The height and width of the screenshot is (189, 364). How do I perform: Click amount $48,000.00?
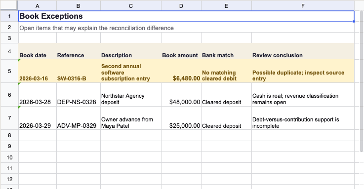[x=181, y=95]
